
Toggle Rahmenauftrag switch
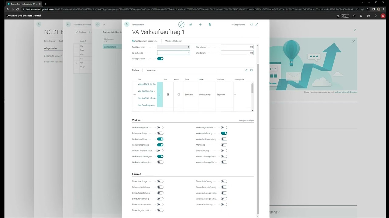160,133
